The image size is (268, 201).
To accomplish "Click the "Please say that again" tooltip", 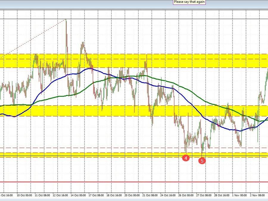I will (189, 2).
